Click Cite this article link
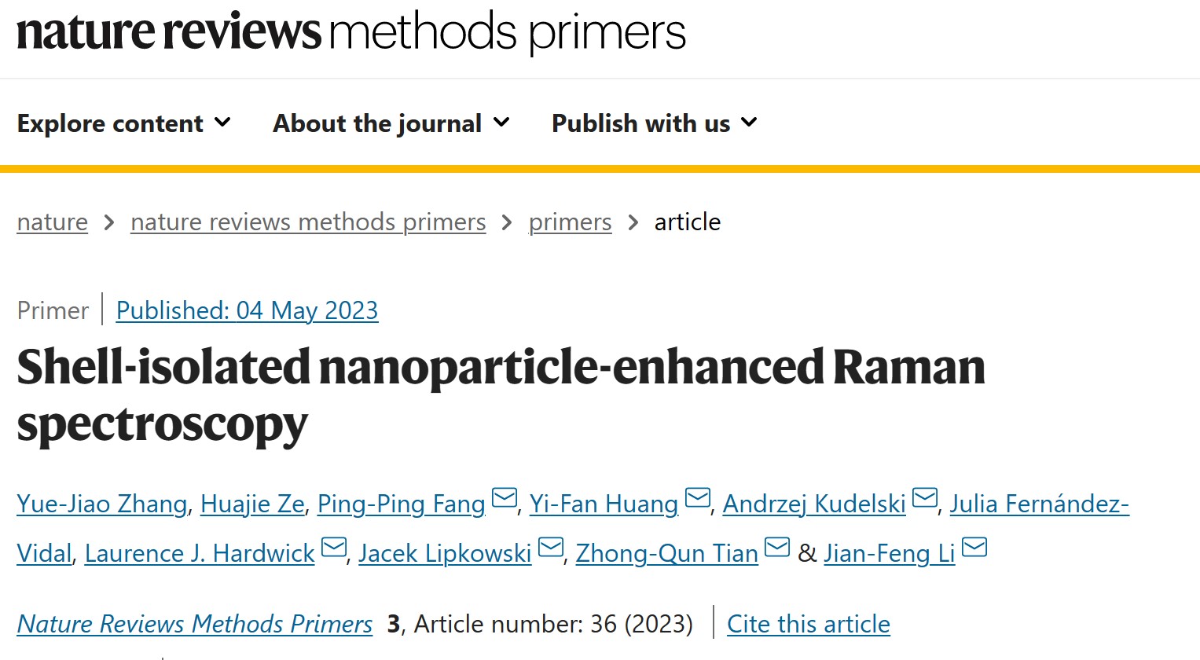 (808, 624)
